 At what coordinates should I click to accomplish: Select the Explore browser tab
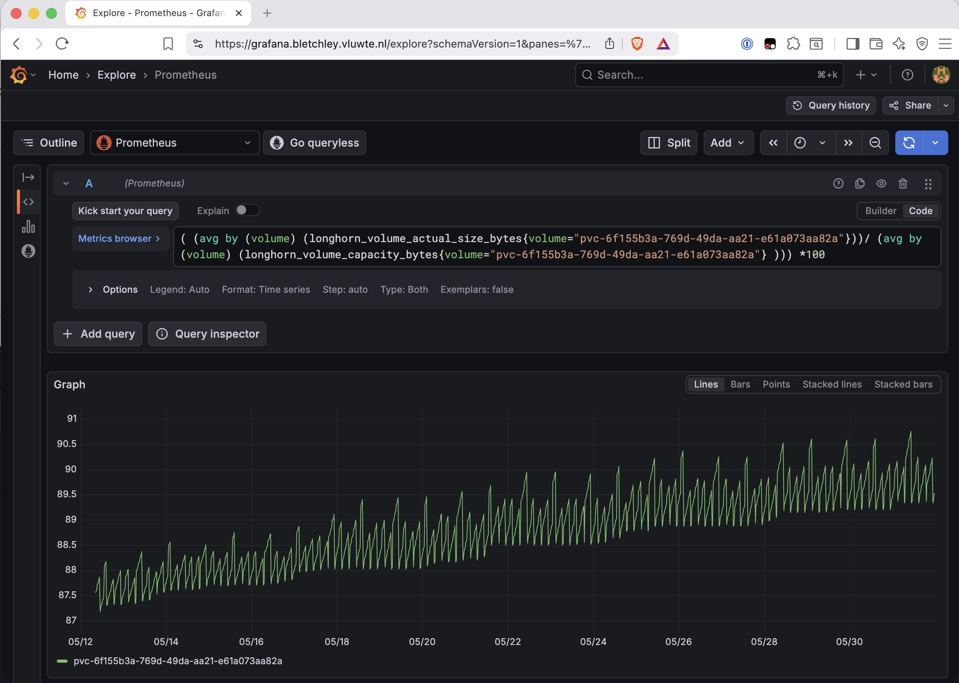(x=158, y=13)
